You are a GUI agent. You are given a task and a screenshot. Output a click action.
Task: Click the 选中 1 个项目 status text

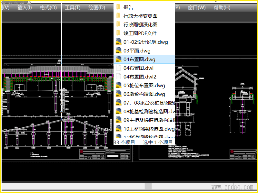click(158, 142)
